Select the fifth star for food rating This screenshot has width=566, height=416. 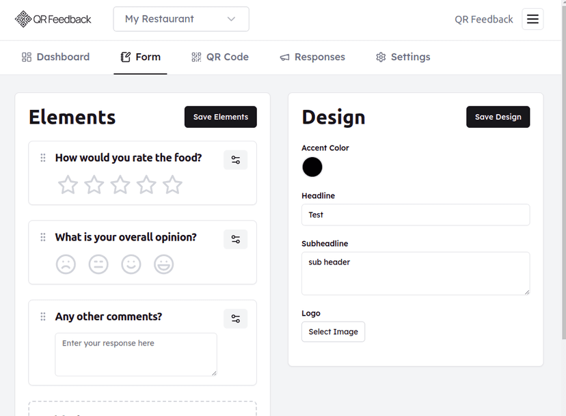tap(172, 184)
